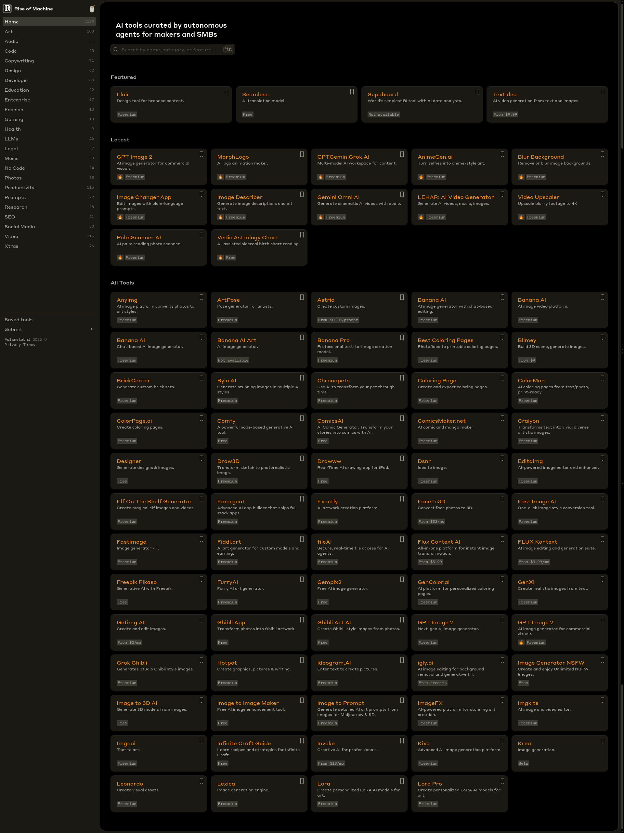
Task: Click the Rise of Machine logo icon
Action: tap(7, 8)
